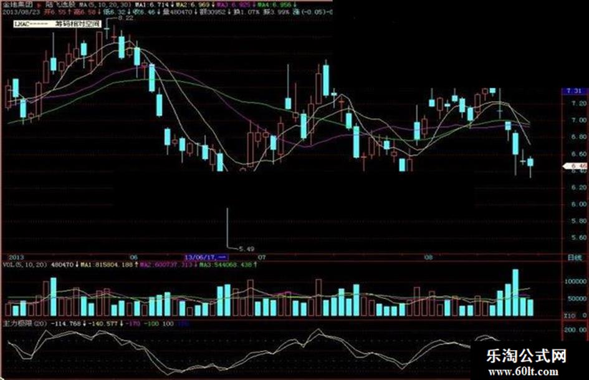Click the highlighted 13/06/17 date marker
The image size is (589, 380).
[206, 257]
